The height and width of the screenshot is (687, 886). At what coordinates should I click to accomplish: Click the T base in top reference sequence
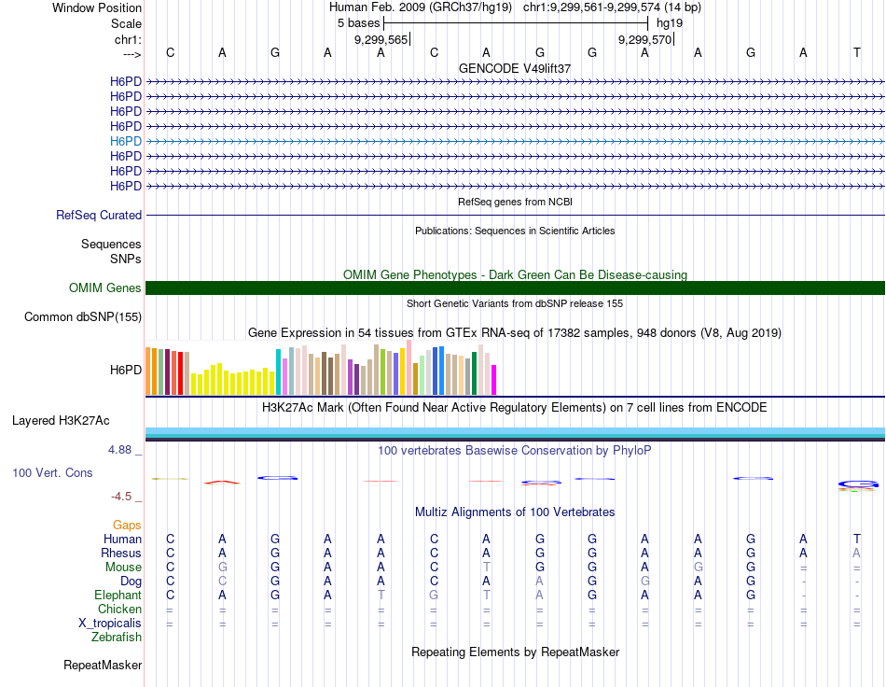point(857,53)
